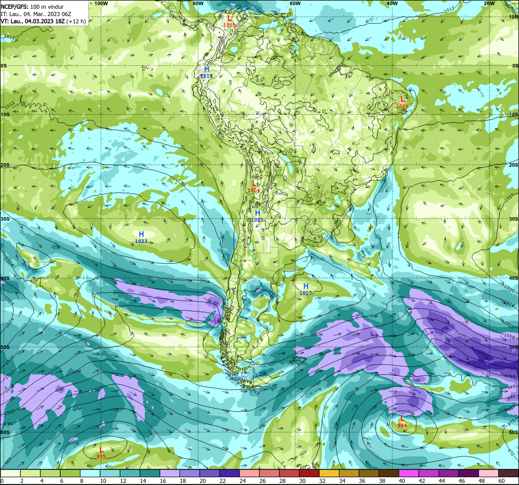Click the high pressure value 1019
Viewport: 519px width, 485px height.
(x=207, y=76)
